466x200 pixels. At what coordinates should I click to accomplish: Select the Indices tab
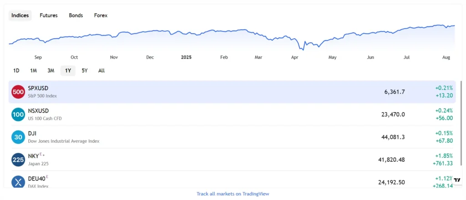click(x=20, y=15)
